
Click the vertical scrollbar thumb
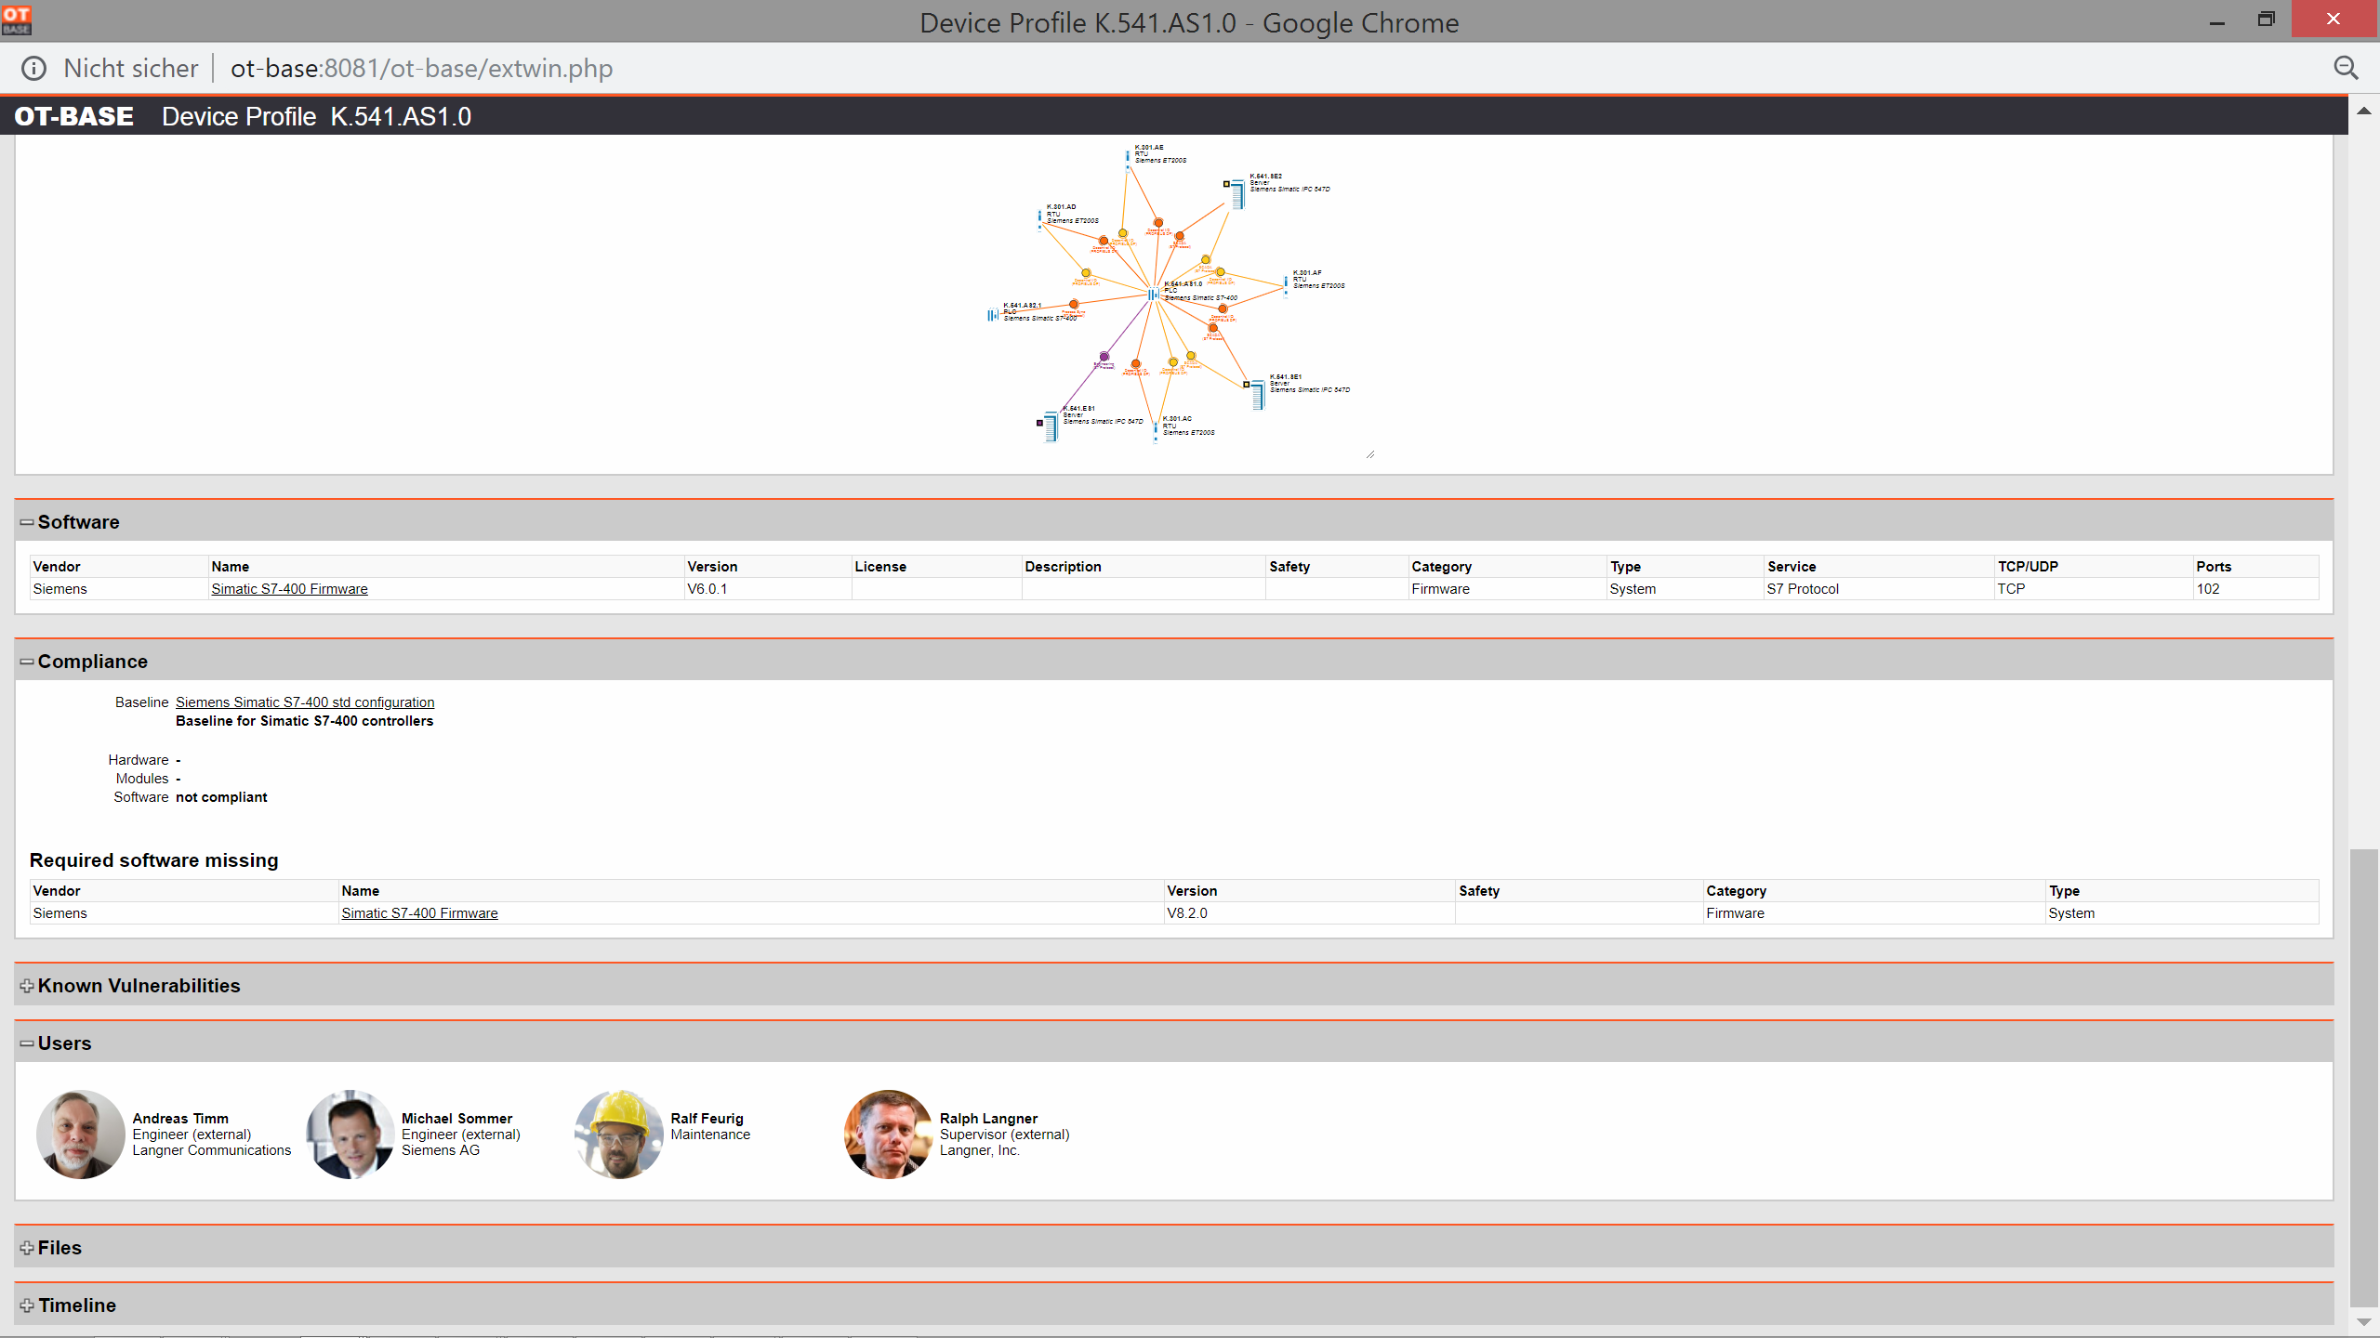pos(2364,1077)
